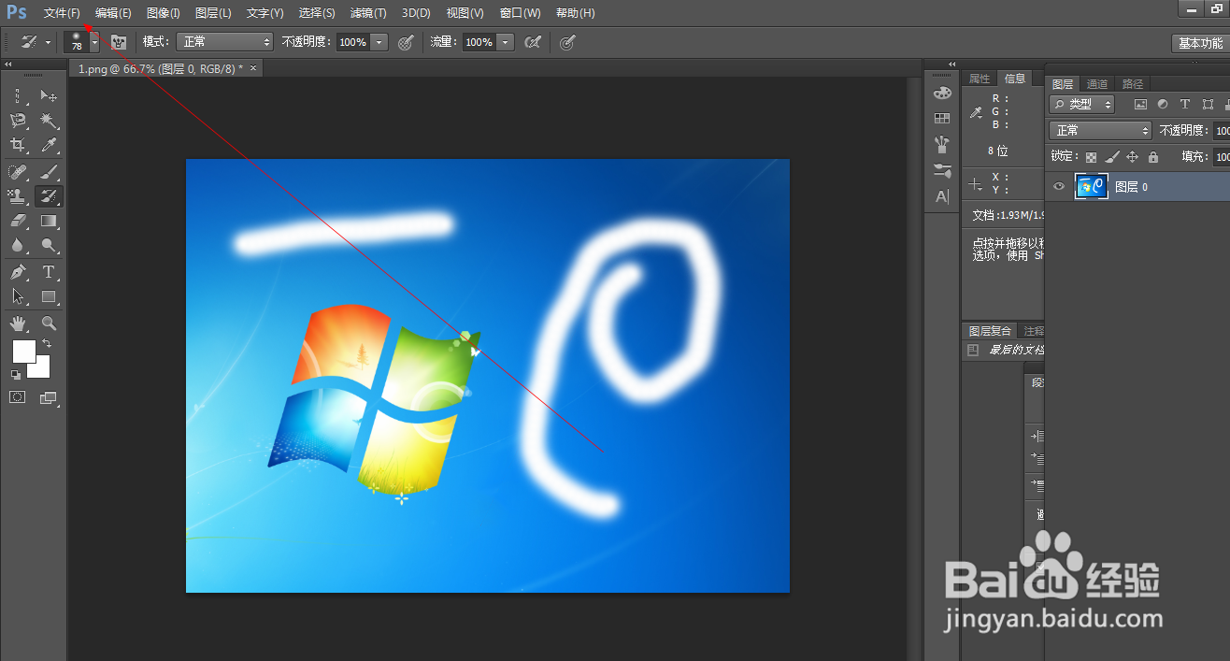Click the background color swatch
The image size is (1230, 661).
41,369
